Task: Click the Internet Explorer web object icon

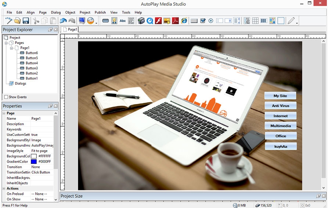Action: click(184, 21)
